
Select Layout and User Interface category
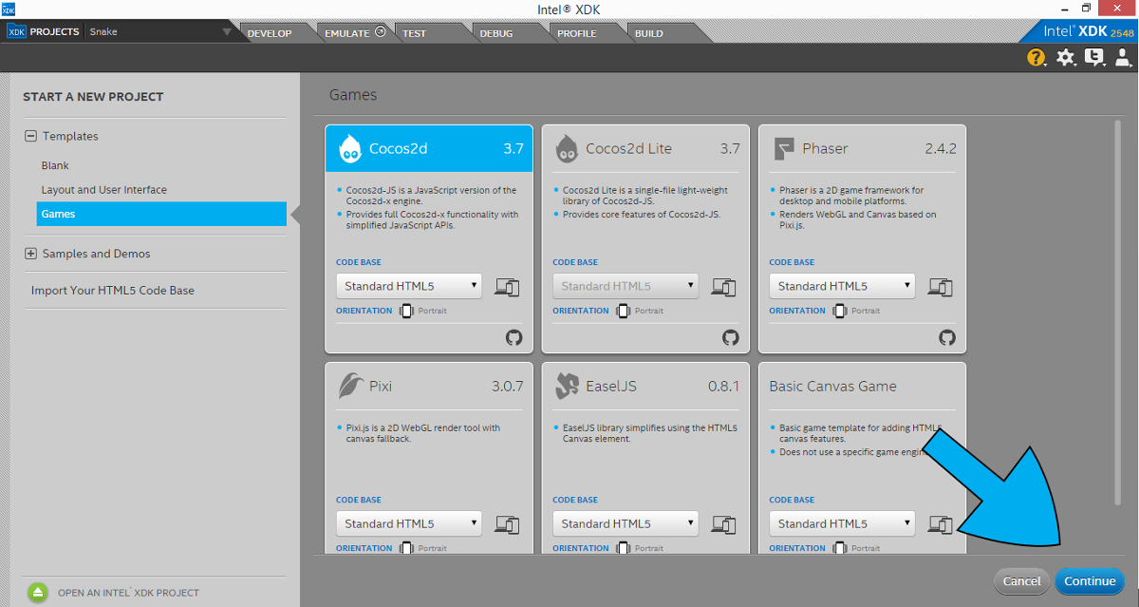104,190
